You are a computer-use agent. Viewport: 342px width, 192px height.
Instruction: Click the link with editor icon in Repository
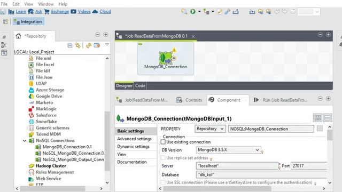click(77, 45)
